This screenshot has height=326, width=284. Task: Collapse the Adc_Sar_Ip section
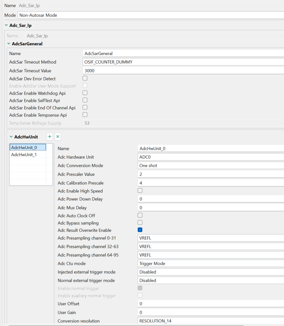(x=6, y=25)
